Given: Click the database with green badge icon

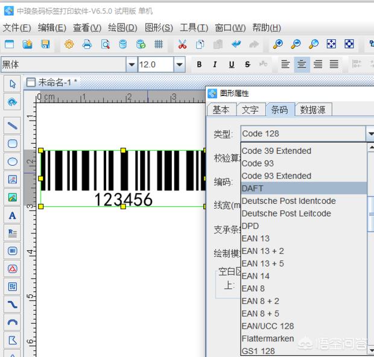Looking at the screenshot, I should (x=141, y=44).
